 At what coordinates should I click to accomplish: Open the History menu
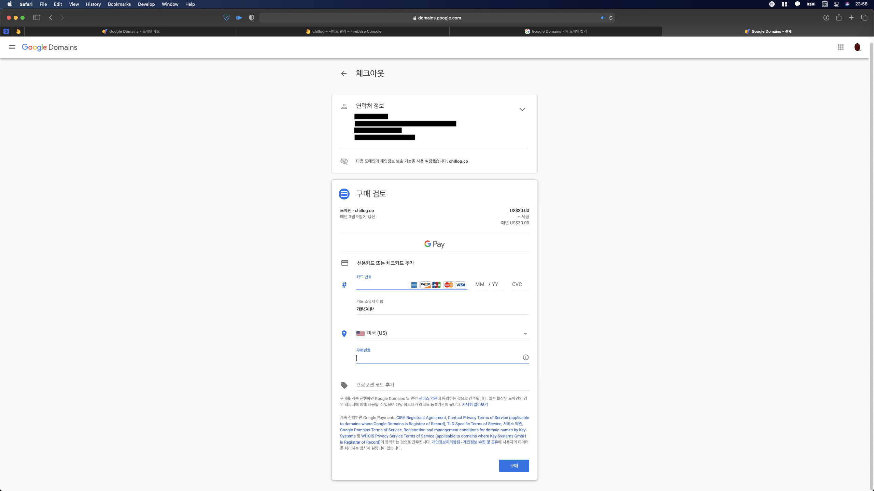[93, 4]
